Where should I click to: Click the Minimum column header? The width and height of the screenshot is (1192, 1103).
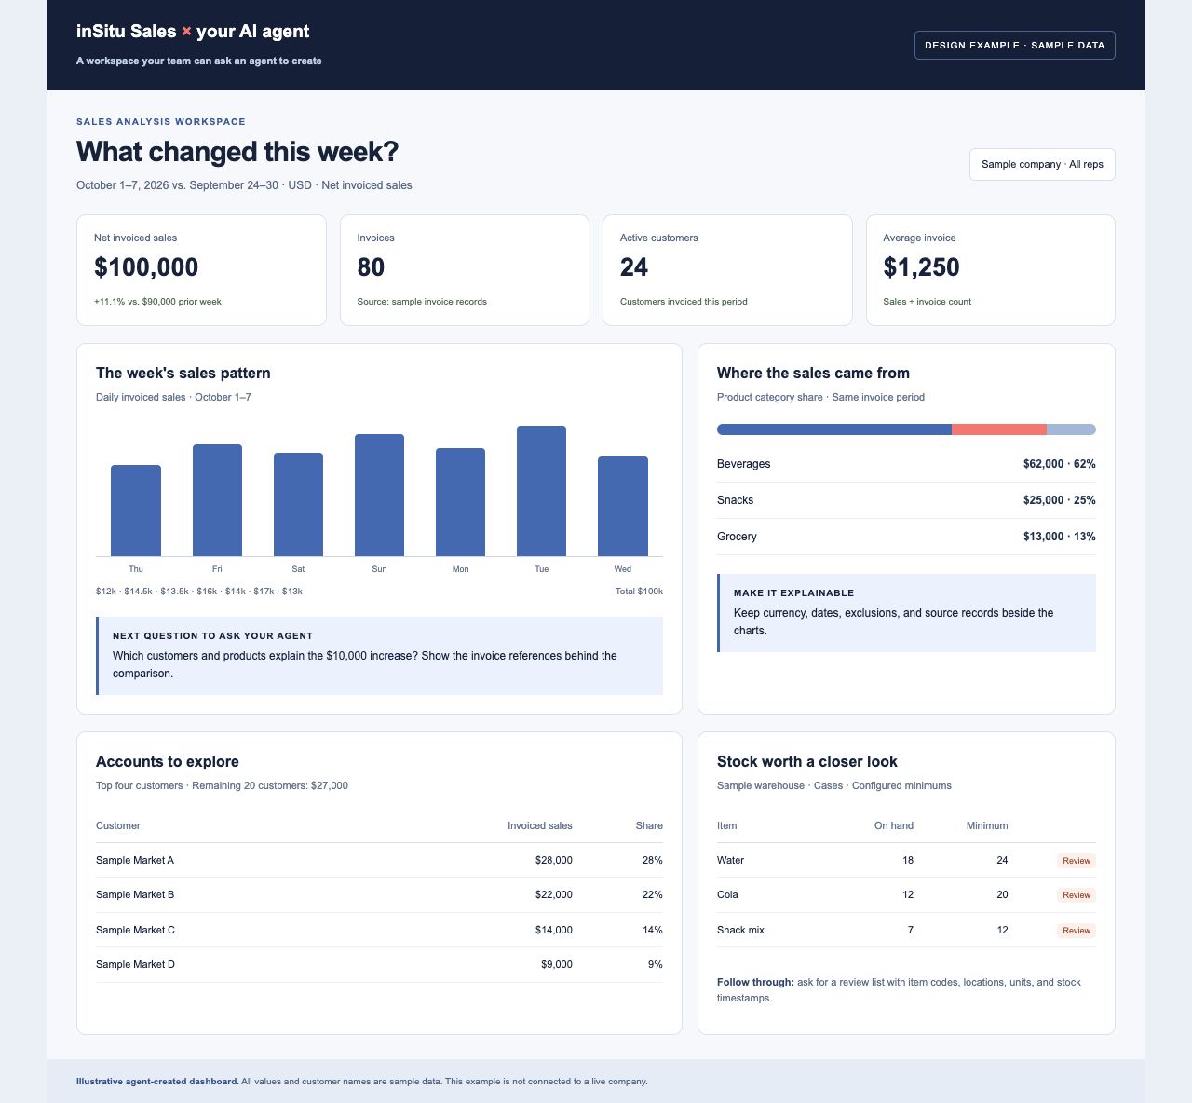pos(987,825)
